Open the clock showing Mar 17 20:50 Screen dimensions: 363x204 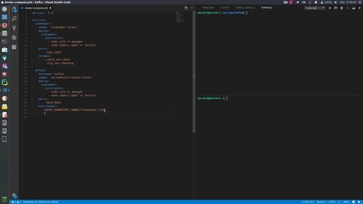pyautogui.click(x=348, y=2)
